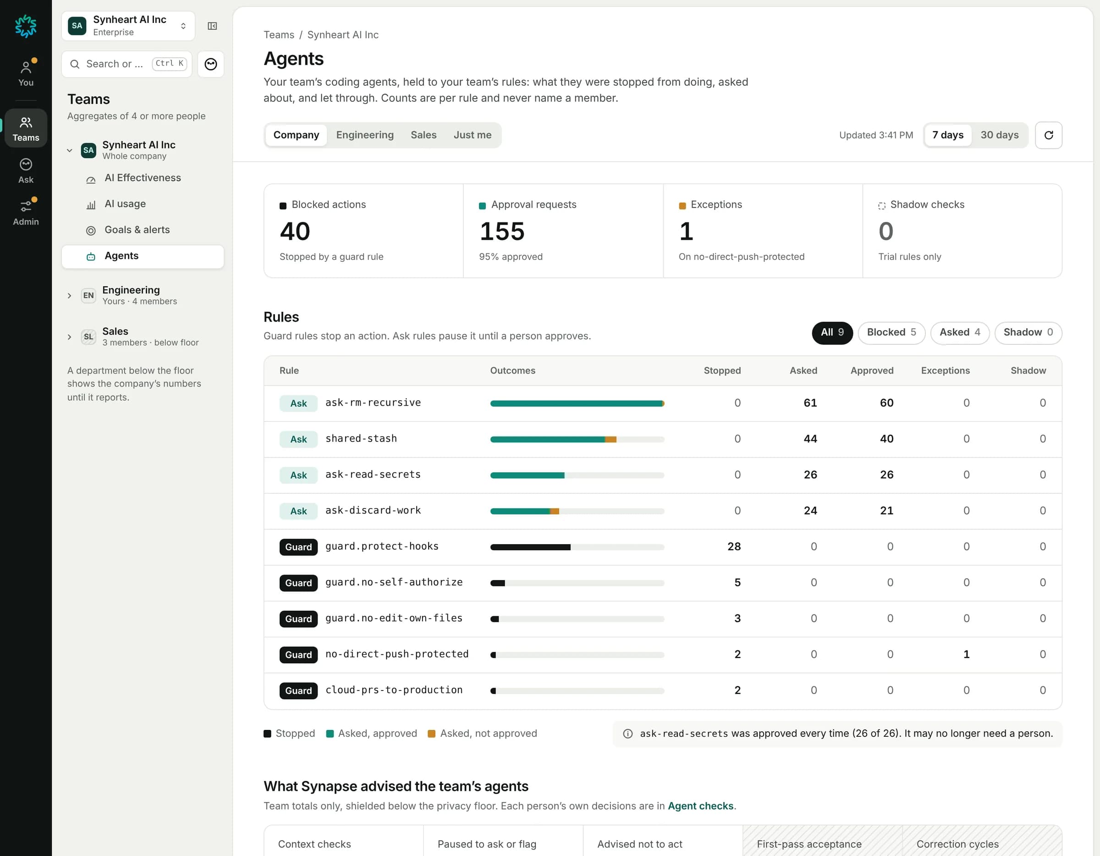Viewport: 1100px width, 856px height.
Task: Click the Engineering EN avatar badge
Action: tap(88, 295)
